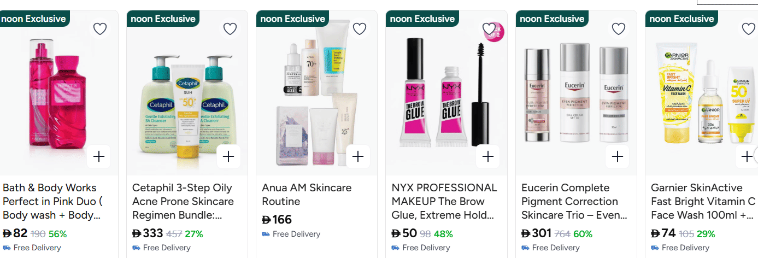Add Bath & Body Works duo to cart
The width and height of the screenshot is (758, 258).
(x=99, y=157)
